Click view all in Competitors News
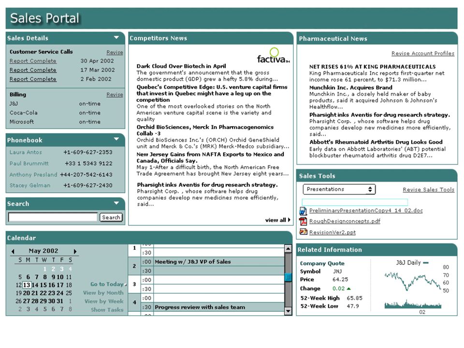464x348 pixels. [275, 220]
